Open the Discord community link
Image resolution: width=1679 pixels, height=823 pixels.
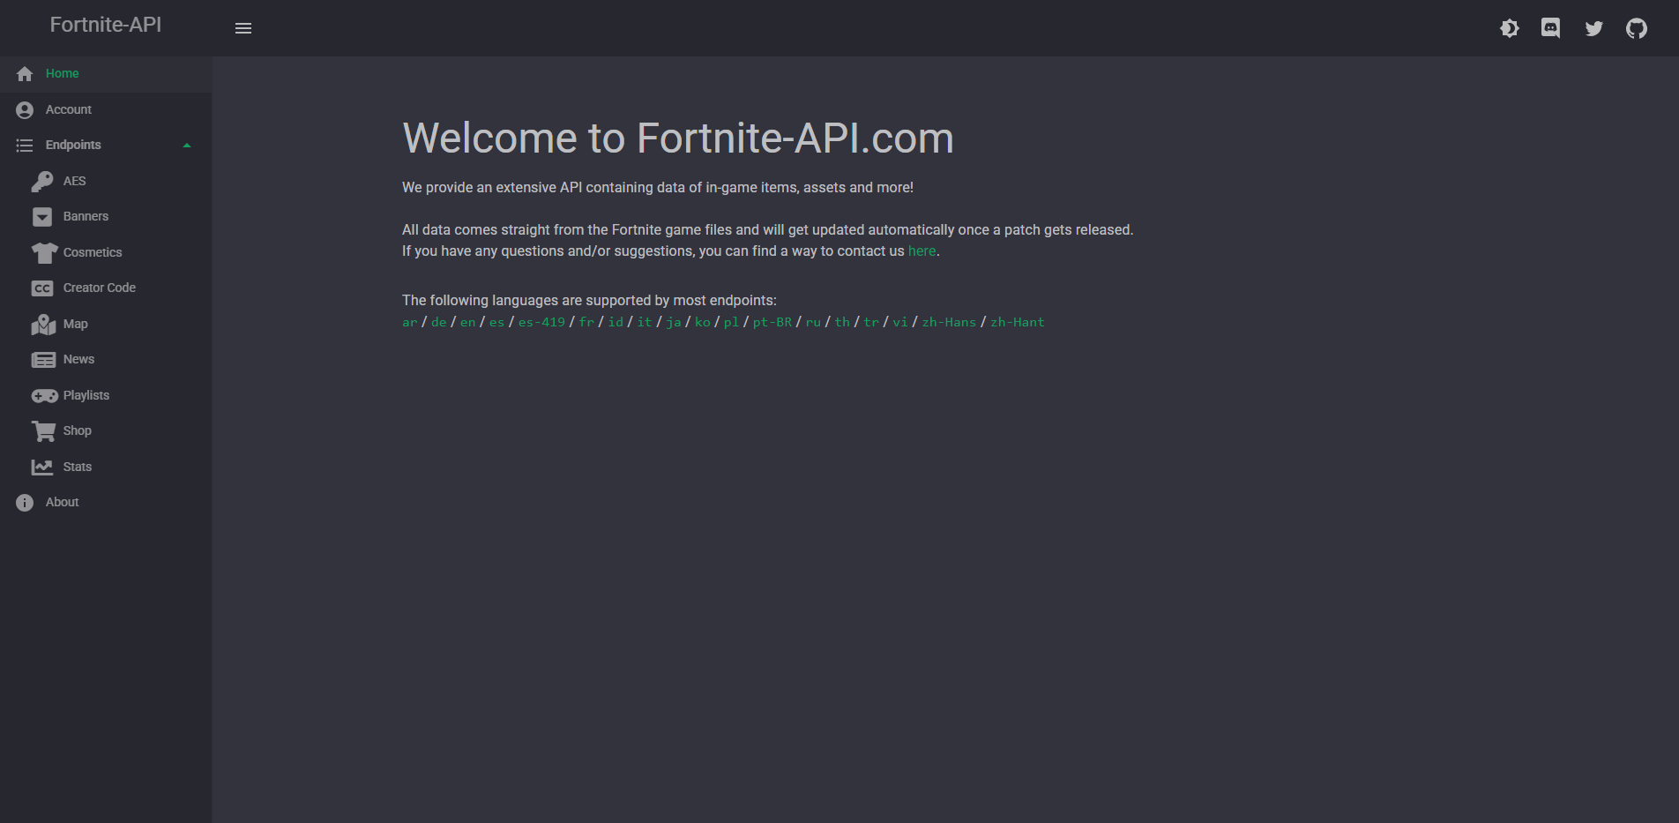point(1551,27)
